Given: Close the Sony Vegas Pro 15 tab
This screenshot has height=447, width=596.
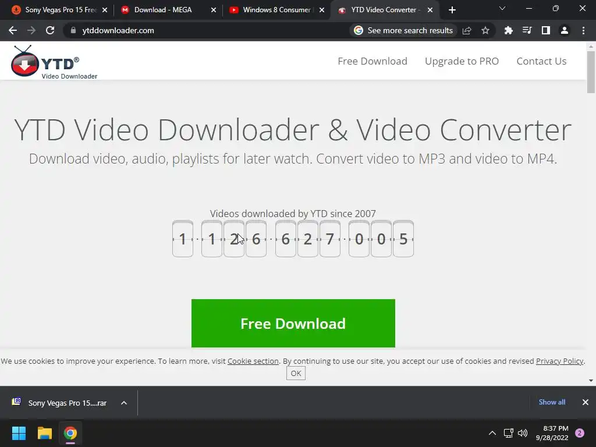Looking at the screenshot, I should (105, 10).
